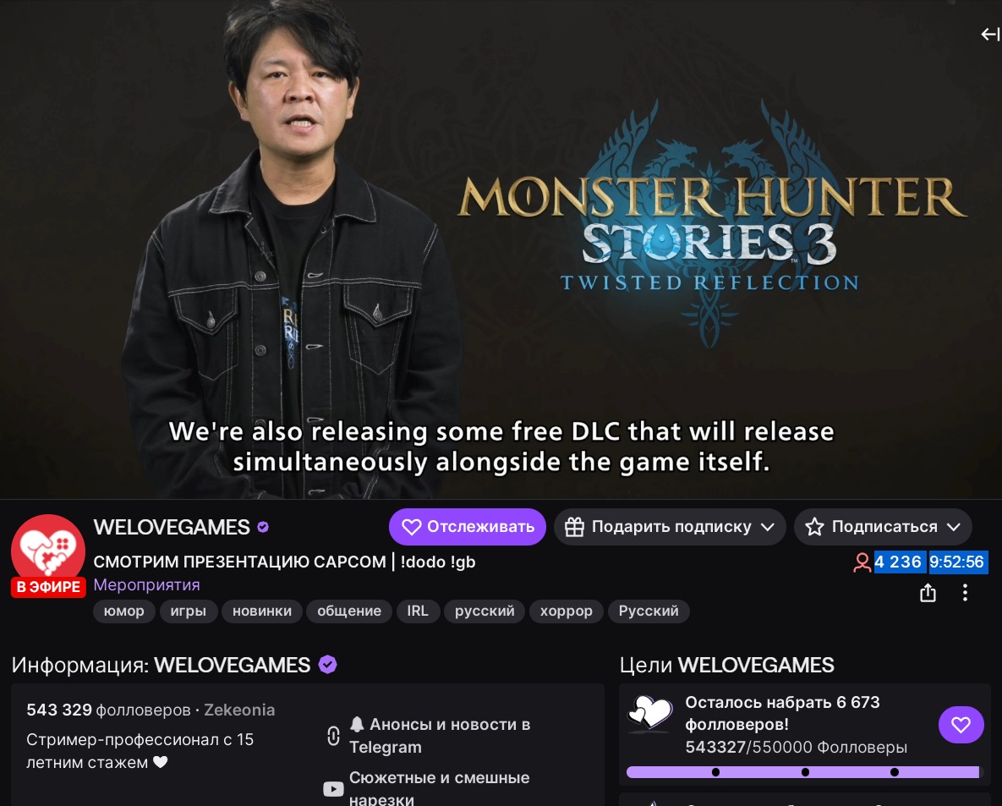This screenshot has width=1002, height=806.
Task: Follow channel with Отслеживать button
Action: (x=467, y=527)
